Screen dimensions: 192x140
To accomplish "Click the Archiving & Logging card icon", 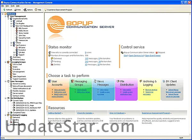I will tap(141, 81).
